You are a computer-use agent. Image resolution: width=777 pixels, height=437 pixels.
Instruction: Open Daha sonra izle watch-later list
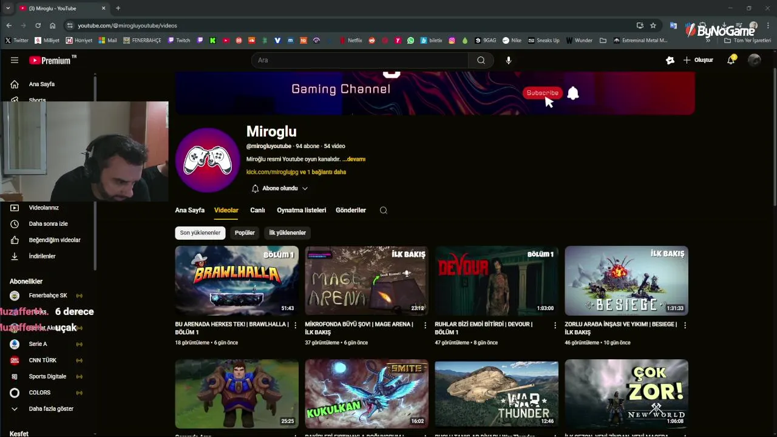click(x=49, y=224)
